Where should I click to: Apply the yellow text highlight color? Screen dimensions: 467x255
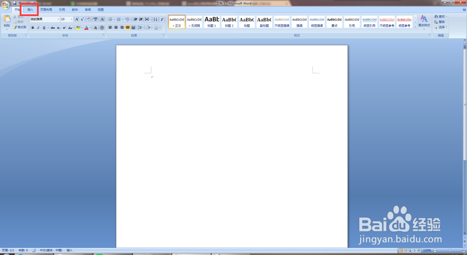(78, 28)
